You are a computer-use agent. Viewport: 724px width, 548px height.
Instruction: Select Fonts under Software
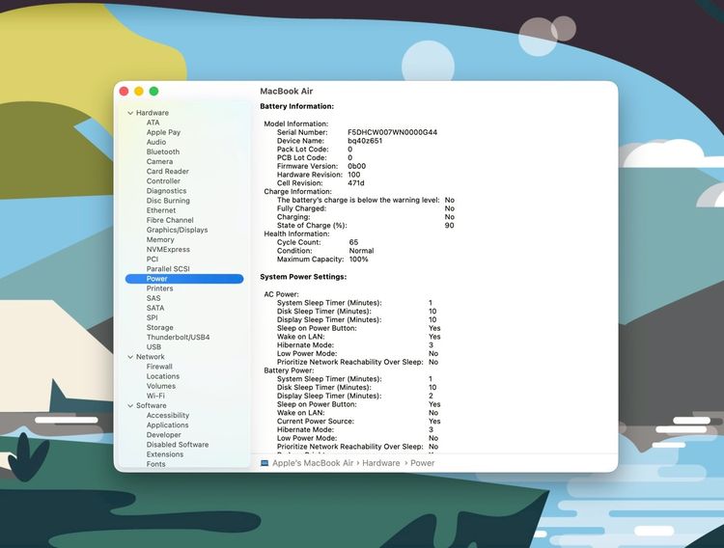(x=156, y=464)
